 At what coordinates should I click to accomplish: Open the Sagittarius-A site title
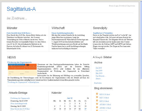pos(21,9)
